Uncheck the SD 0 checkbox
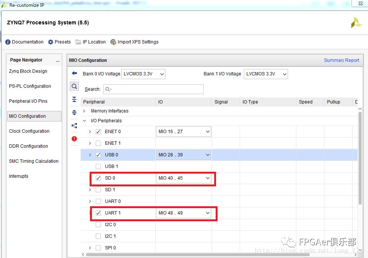Screen dimensions: 368x258 coord(98,178)
